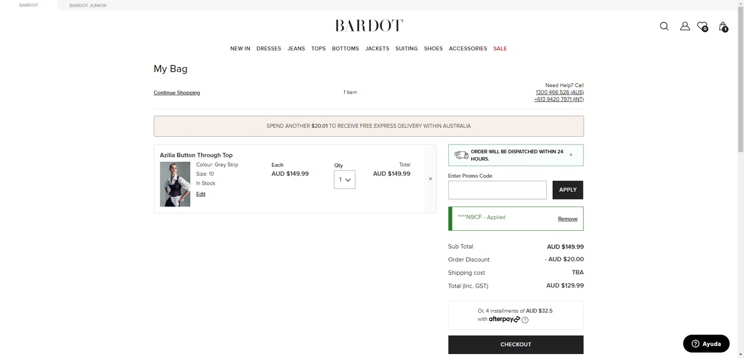Click the '1 Item' count text
The width and height of the screenshot is (744, 358).
pos(350,93)
